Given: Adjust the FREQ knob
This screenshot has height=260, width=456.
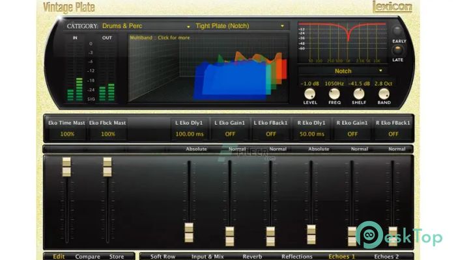Looking at the screenshot, I should pos(334,94).
